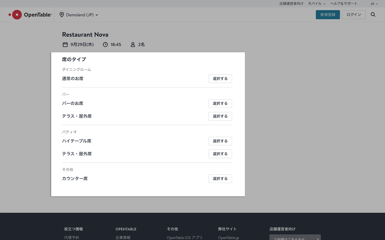The image size is (385, 240).
Task: Click the OPENTABLE footer heading
Action: 126,229
